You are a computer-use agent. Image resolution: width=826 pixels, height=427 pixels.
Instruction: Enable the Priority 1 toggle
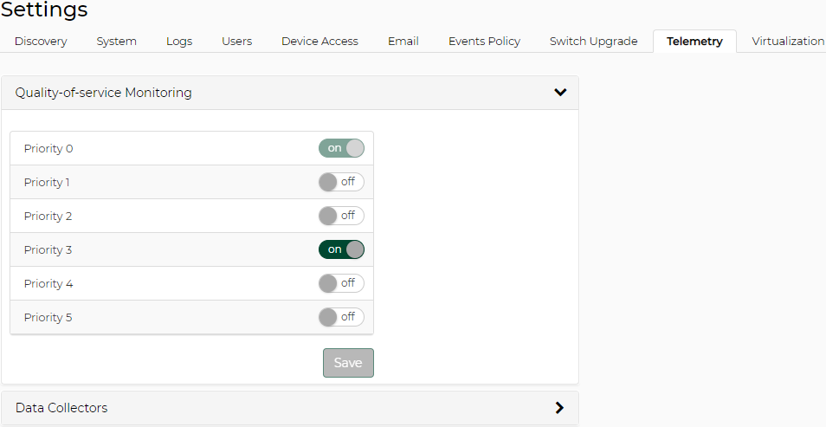coord(341,182)
